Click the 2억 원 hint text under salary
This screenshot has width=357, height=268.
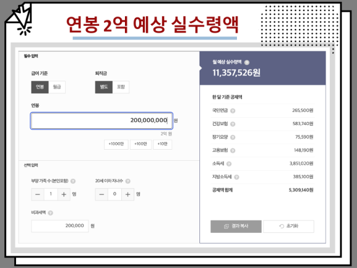166,134
